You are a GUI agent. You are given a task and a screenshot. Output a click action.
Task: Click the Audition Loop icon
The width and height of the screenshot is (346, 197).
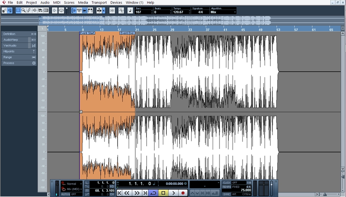[x=61, y=10]
